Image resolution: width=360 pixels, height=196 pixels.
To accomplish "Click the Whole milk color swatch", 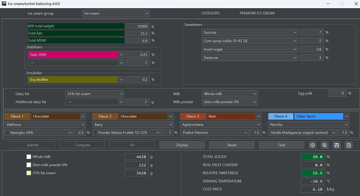I will pos(29,157).
